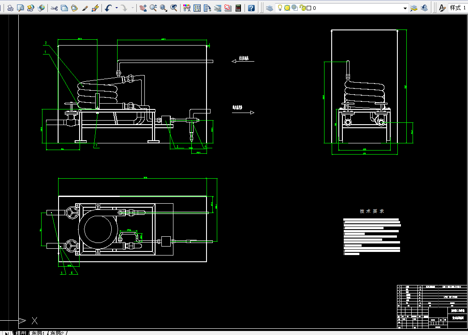Select the Match Properties brush tool
Image resolution: width=468 pixels, height=335 pixels.
click(85, 8)
